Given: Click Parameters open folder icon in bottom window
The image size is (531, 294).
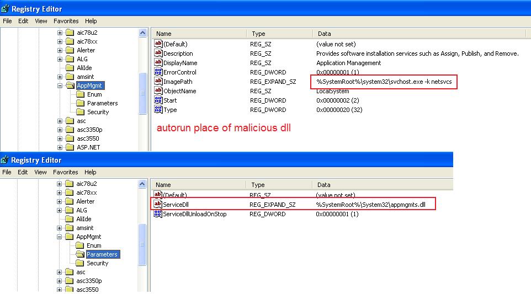Looking at the screenshot, I should pyautogui.click(x=80, y=254).
